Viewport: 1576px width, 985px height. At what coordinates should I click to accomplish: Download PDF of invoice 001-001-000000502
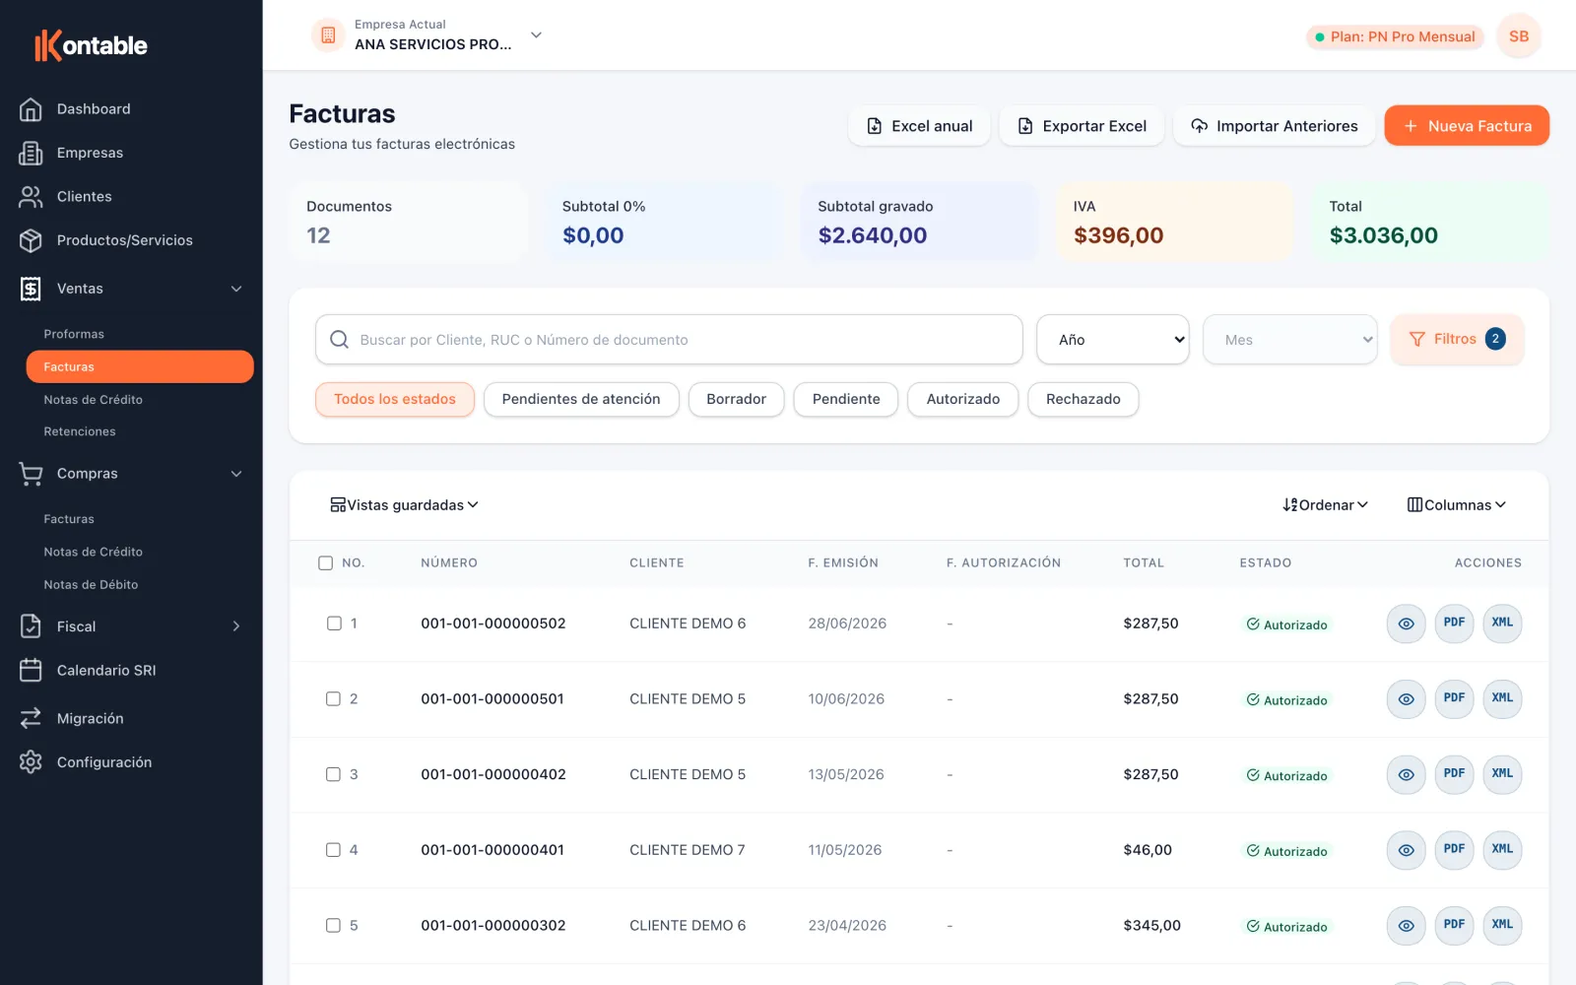tap(1454, 624)
